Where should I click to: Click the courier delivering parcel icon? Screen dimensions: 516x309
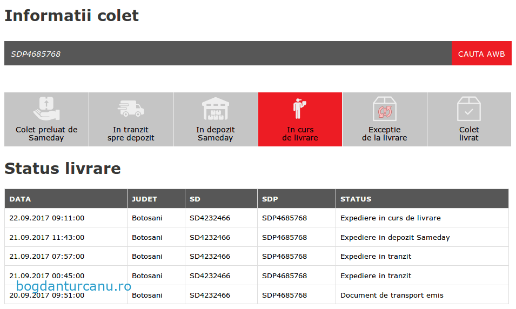300,109
